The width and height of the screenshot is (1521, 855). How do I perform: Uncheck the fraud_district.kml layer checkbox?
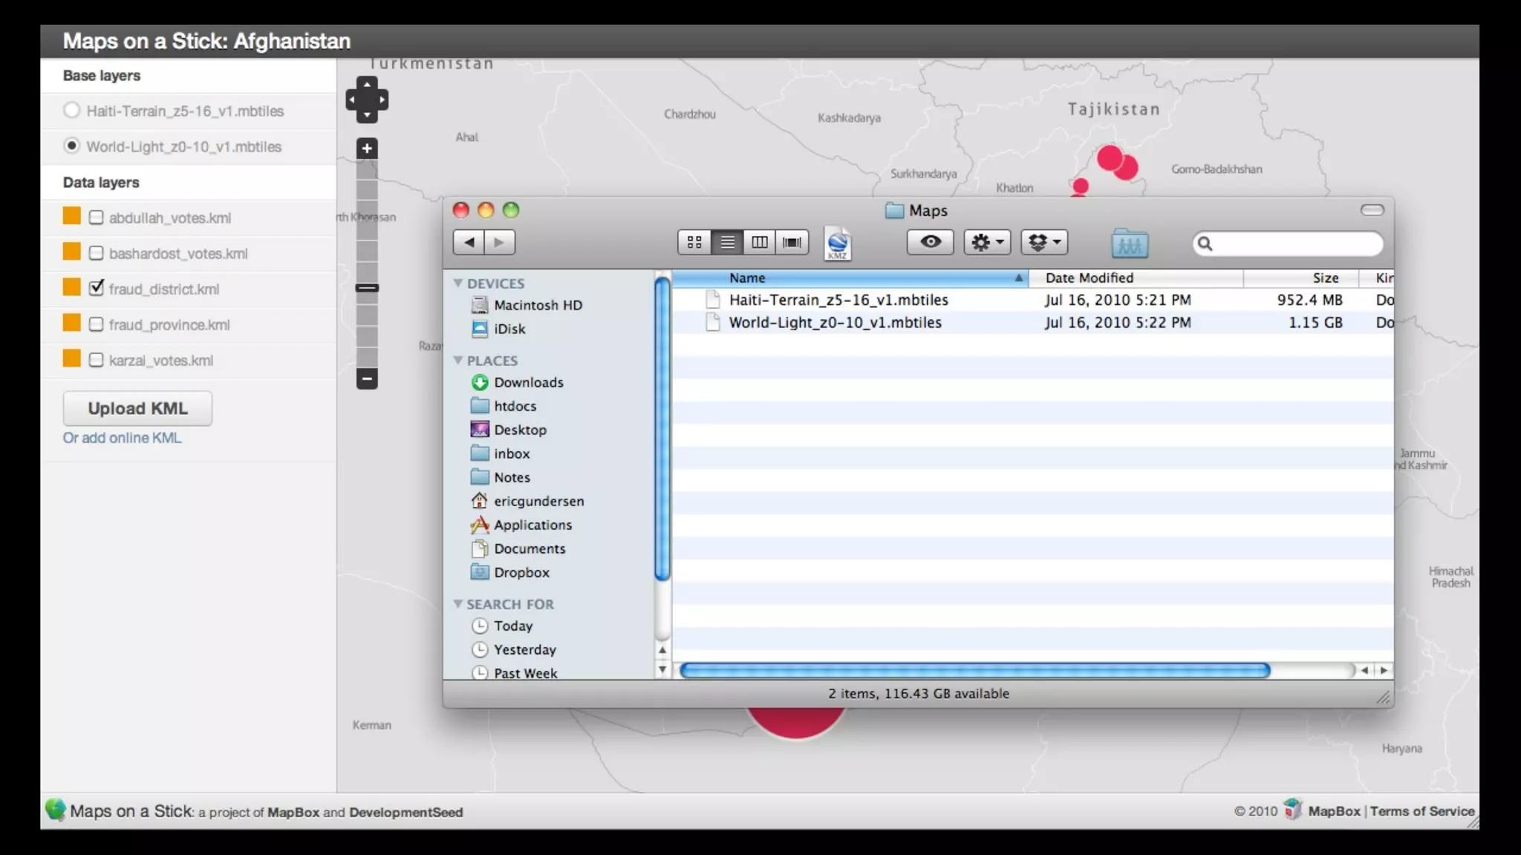pyautogui.click(x=97, y=288)
